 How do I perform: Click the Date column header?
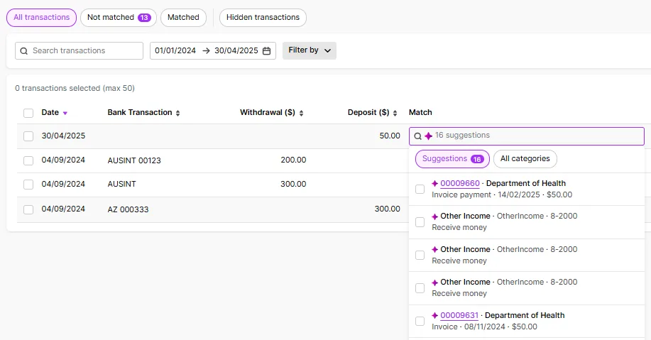click(x=50, y=112)
